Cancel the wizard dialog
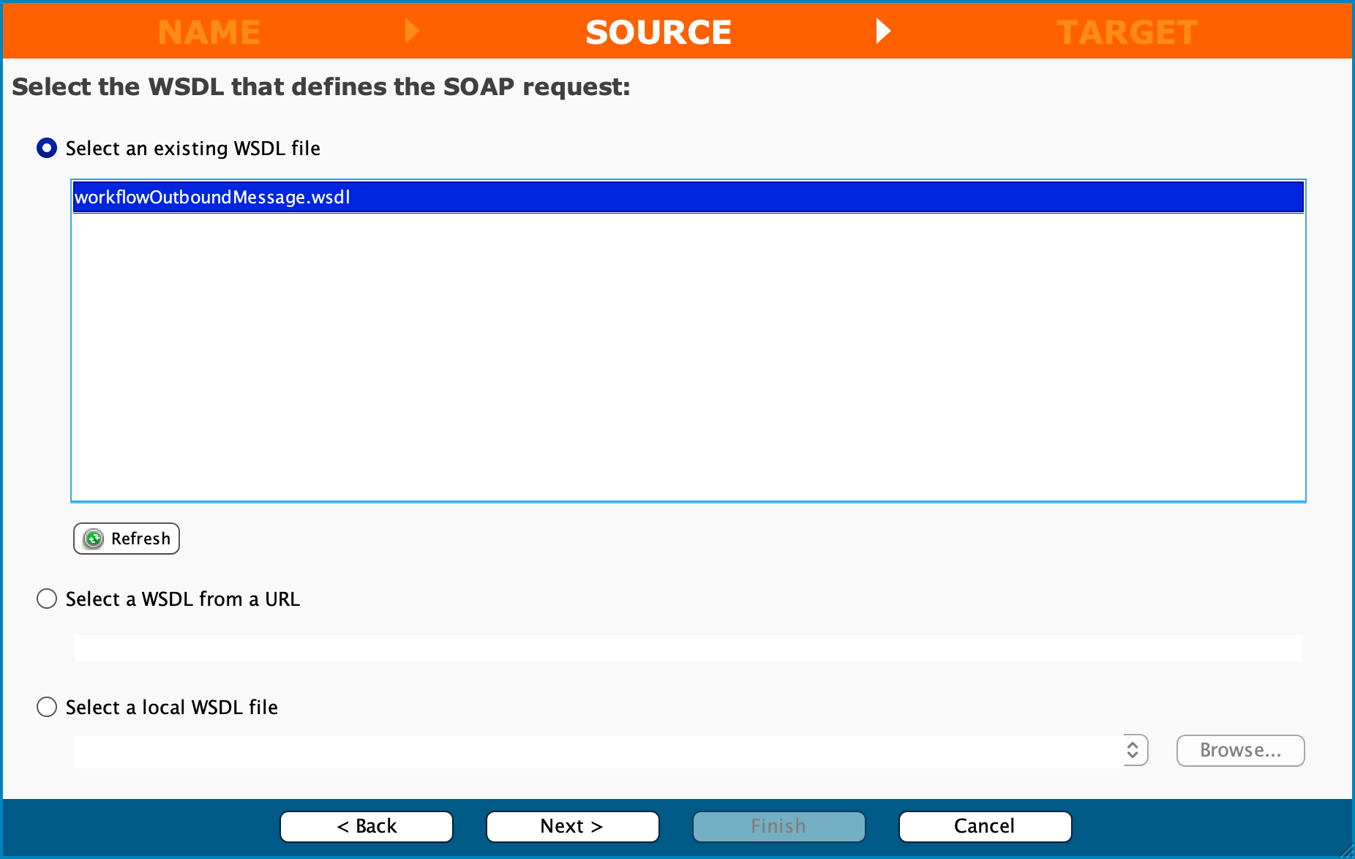This screenshot has width=1355, height=859. coord(985,827)
